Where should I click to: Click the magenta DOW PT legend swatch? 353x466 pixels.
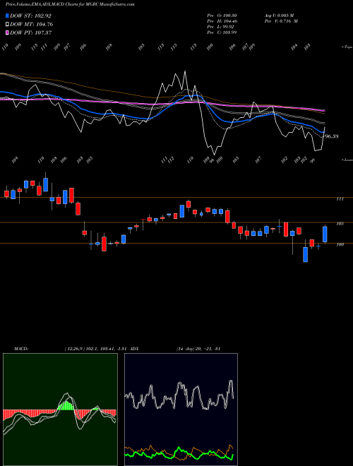(x=7, y=32)
